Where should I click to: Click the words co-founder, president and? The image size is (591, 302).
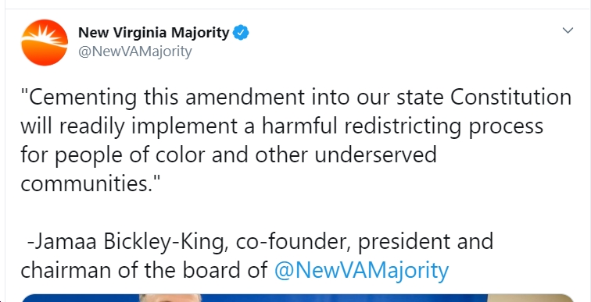tap(364, 241)
